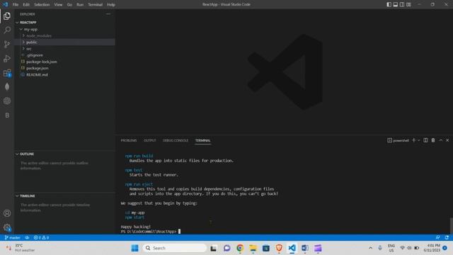The image size is (453, 255).
Task: Open the View menu
Action: pos(58,4)
